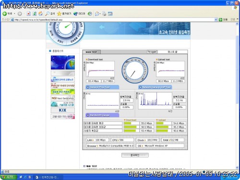
Task: Go to the Home page icon
Action: tap(41, 14)
